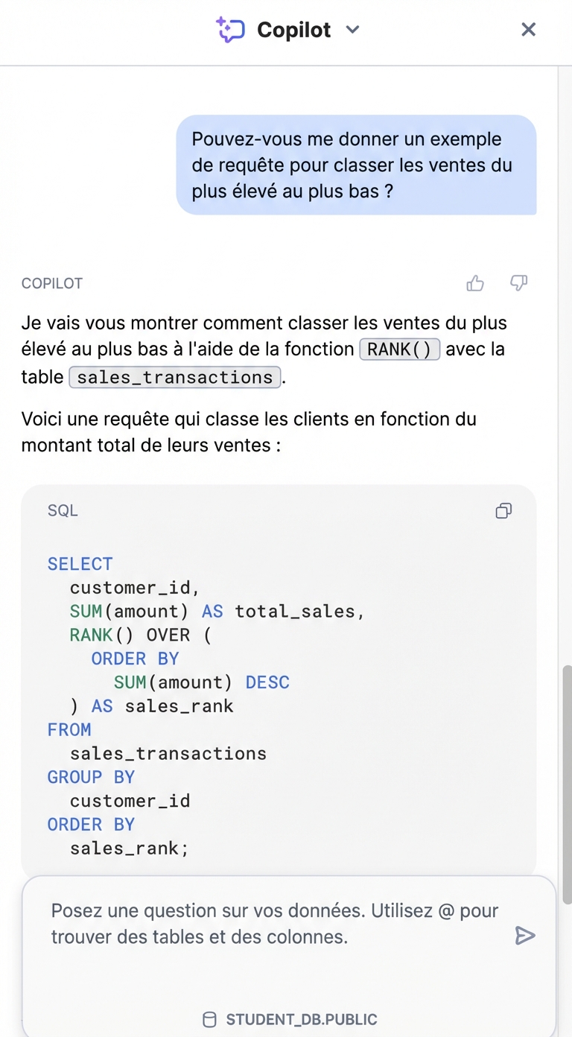The height and width of the screenshot is (1037, 572).
Task: Click the inline RANK() code chip
Action: pos(400,349)
